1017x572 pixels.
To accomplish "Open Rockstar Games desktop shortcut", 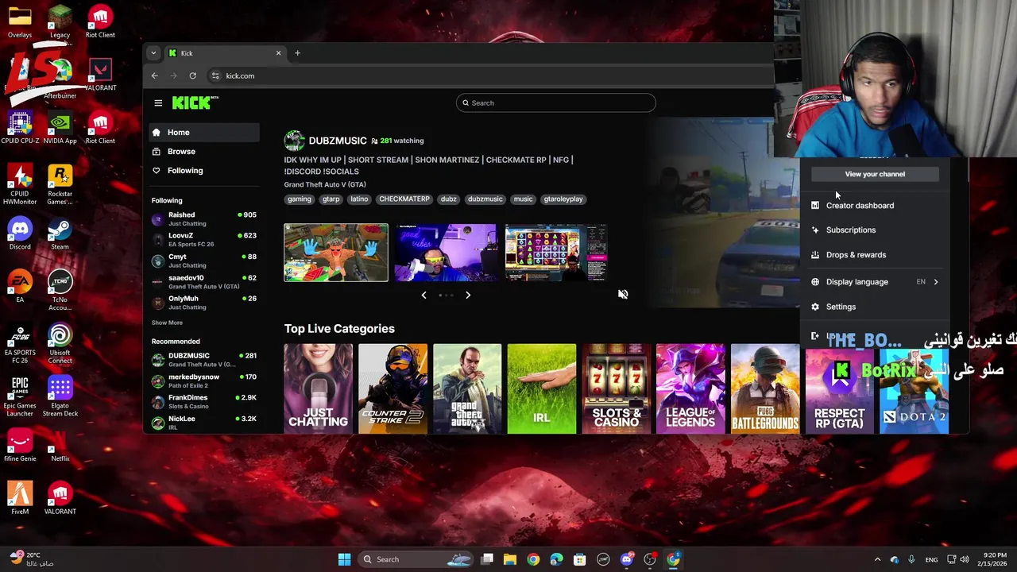I will pyautogui.click(x=60, y=184).
